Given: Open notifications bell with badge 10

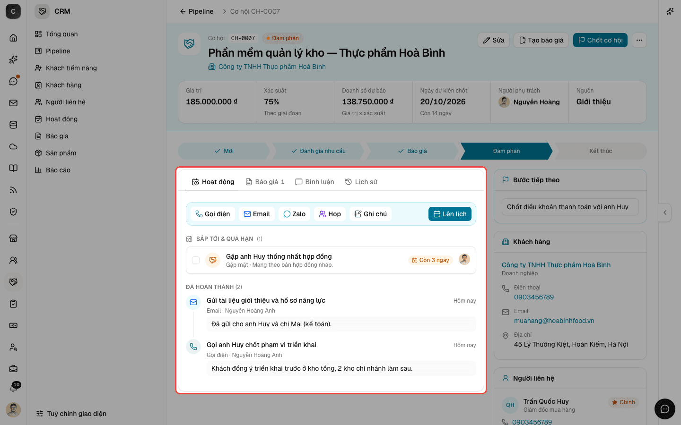Looking at the screenshot, I should 13,388.
